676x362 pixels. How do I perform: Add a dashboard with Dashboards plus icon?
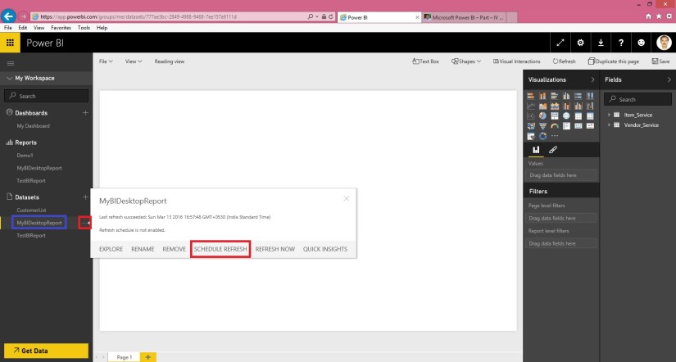85,112
